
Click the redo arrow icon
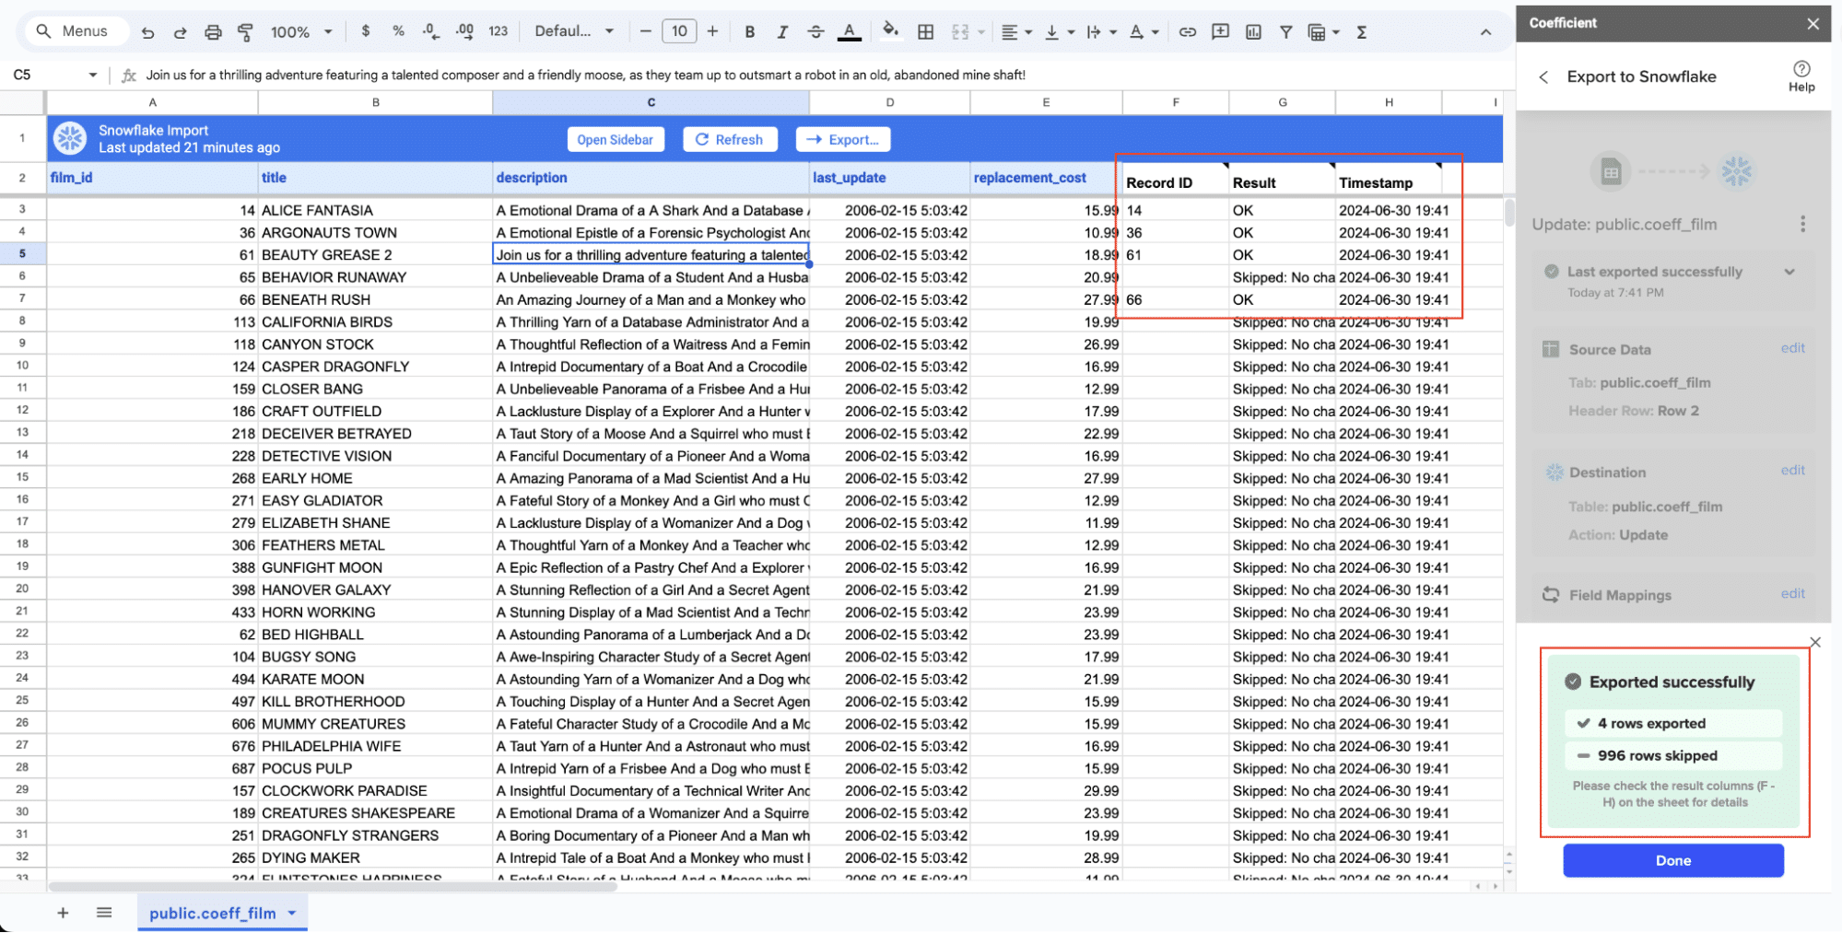tap(180, 32)
